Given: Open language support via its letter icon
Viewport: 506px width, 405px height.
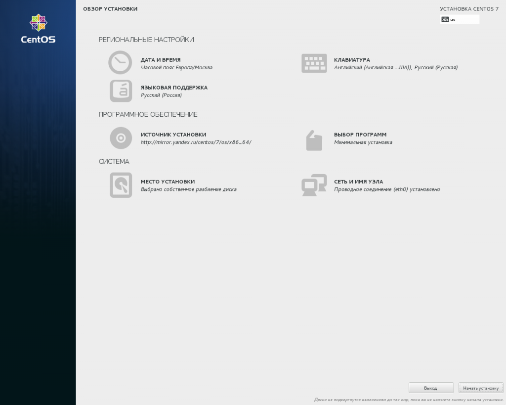Looking at the screenshot, I should (121, 91).
